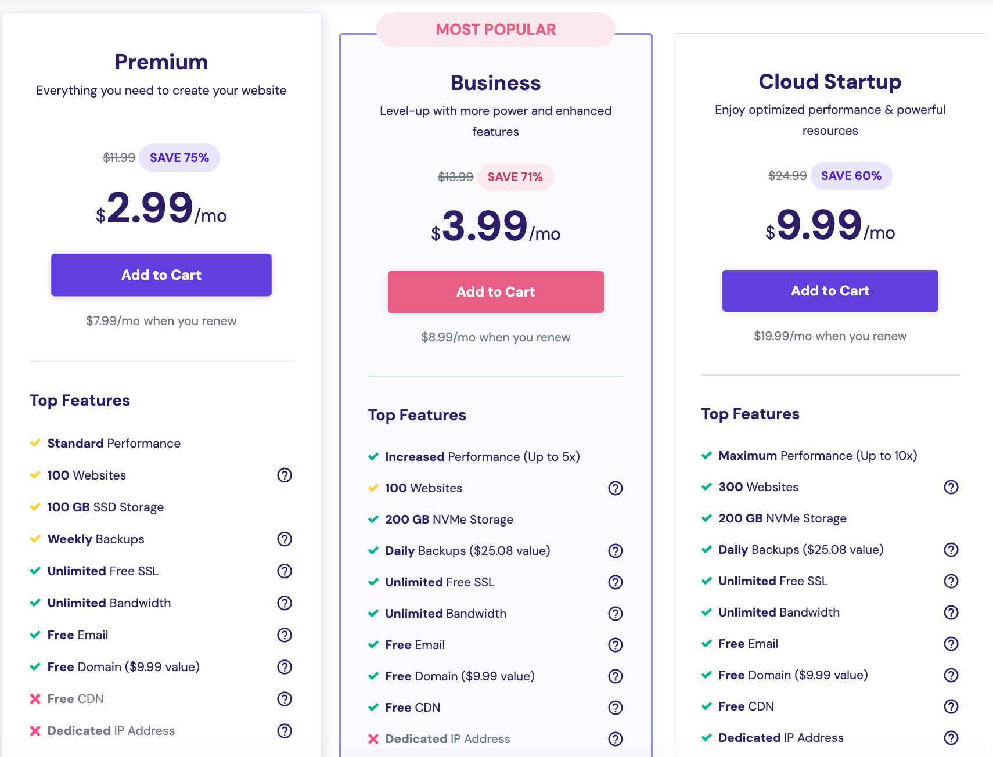Show info for Cloud Startup Dedicated IP Address
This screenshot has height=757, width=993.
point(951,738)
